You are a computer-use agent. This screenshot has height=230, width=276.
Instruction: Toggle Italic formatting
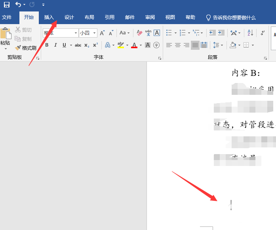(x=55, y=45)
